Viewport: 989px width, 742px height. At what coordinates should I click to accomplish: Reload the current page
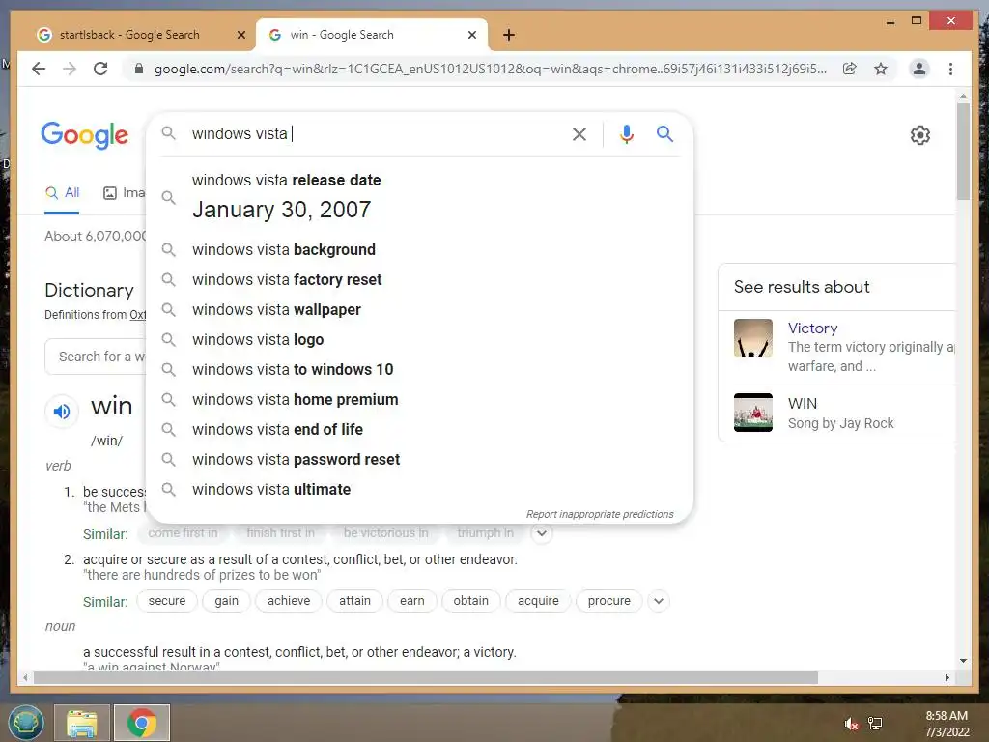[100, 69]
